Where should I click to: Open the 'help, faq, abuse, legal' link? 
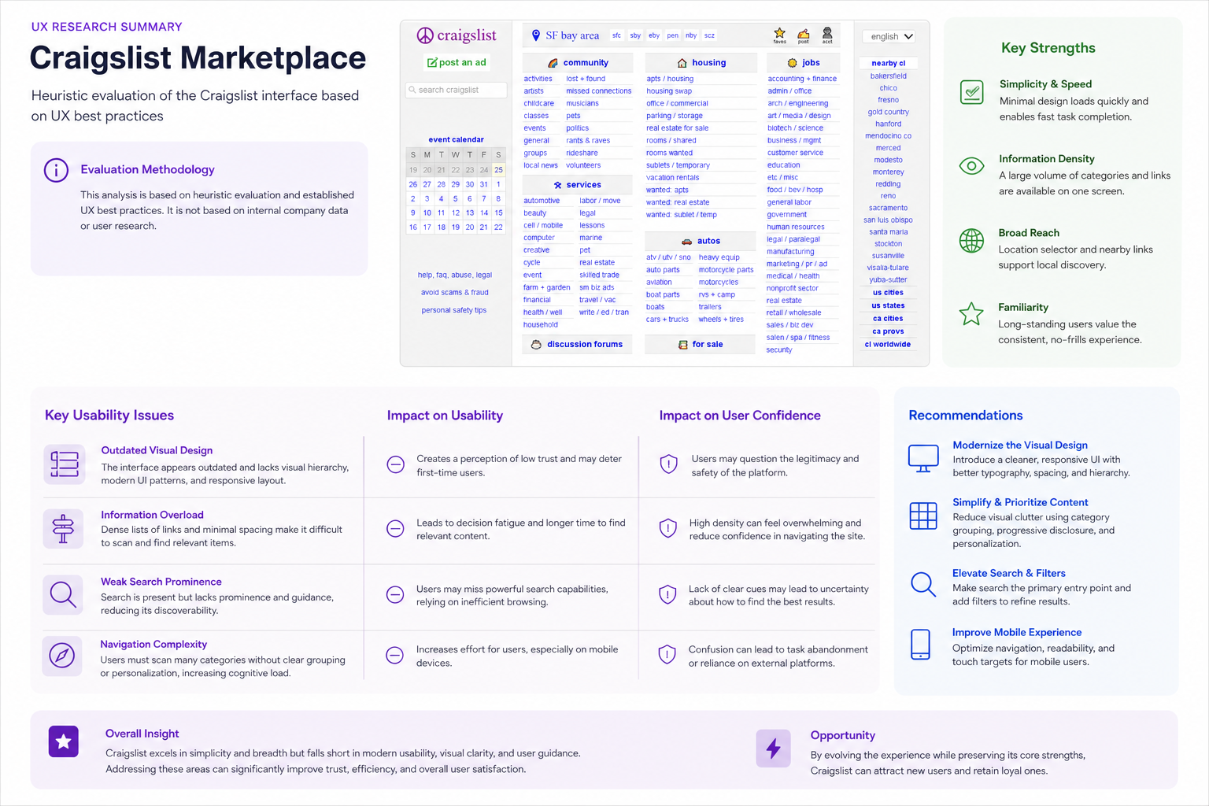click(455, 275)
